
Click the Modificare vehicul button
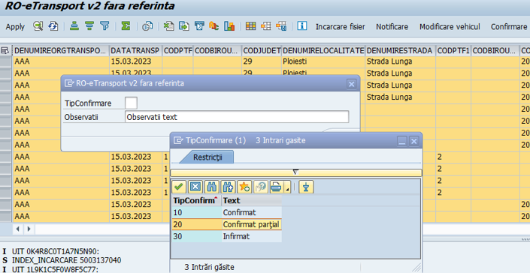point(450,27)
